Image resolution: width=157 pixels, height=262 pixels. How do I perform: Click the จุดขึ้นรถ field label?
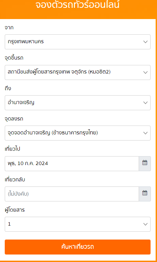pyautogui.click(x=14, y=58)
